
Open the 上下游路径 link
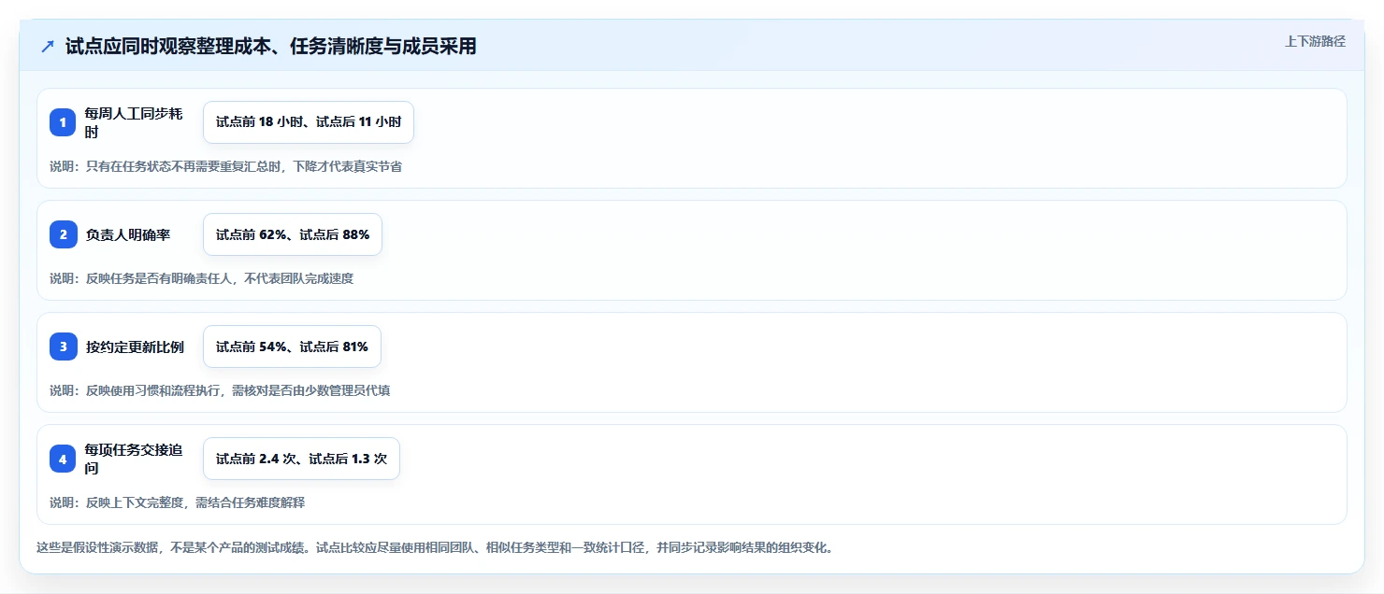click(x=1315, y=41)
